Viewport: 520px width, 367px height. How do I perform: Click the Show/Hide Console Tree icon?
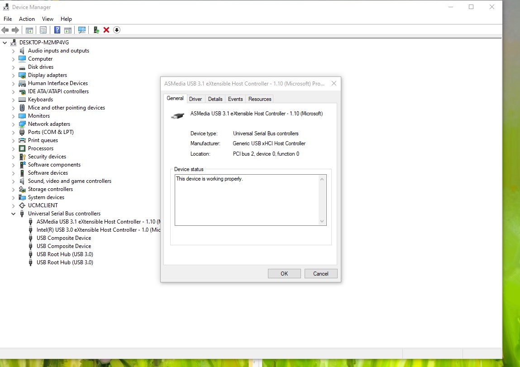29,30
